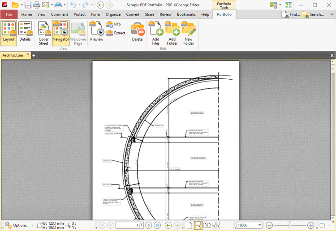336x231 pixels.
Task: Open the Cover Sheet
Action: (x=43, y=33)
